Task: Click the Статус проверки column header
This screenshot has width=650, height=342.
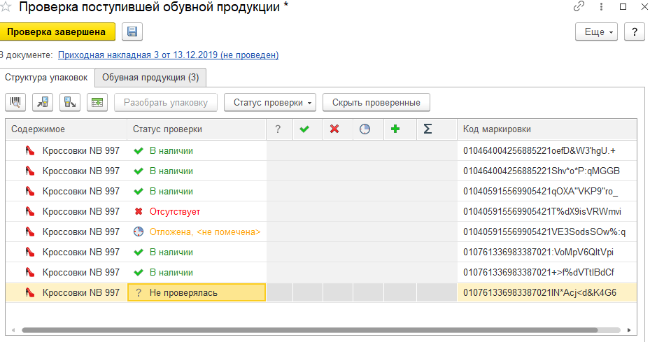Action: pos(197,129)
